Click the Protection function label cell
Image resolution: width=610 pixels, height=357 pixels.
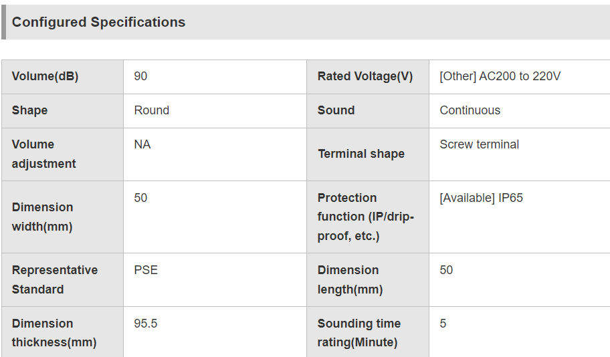(x=368, y=217)
